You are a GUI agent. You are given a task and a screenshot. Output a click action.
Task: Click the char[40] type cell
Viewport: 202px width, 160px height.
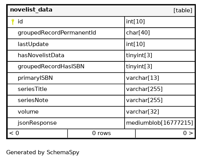point(160,33)
